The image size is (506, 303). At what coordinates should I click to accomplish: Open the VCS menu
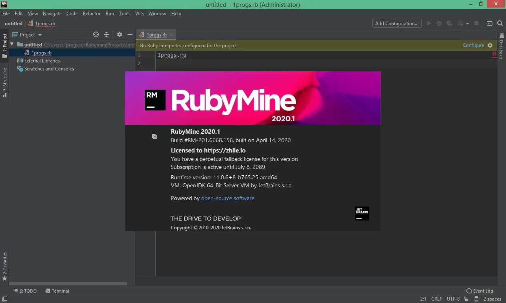139,13
